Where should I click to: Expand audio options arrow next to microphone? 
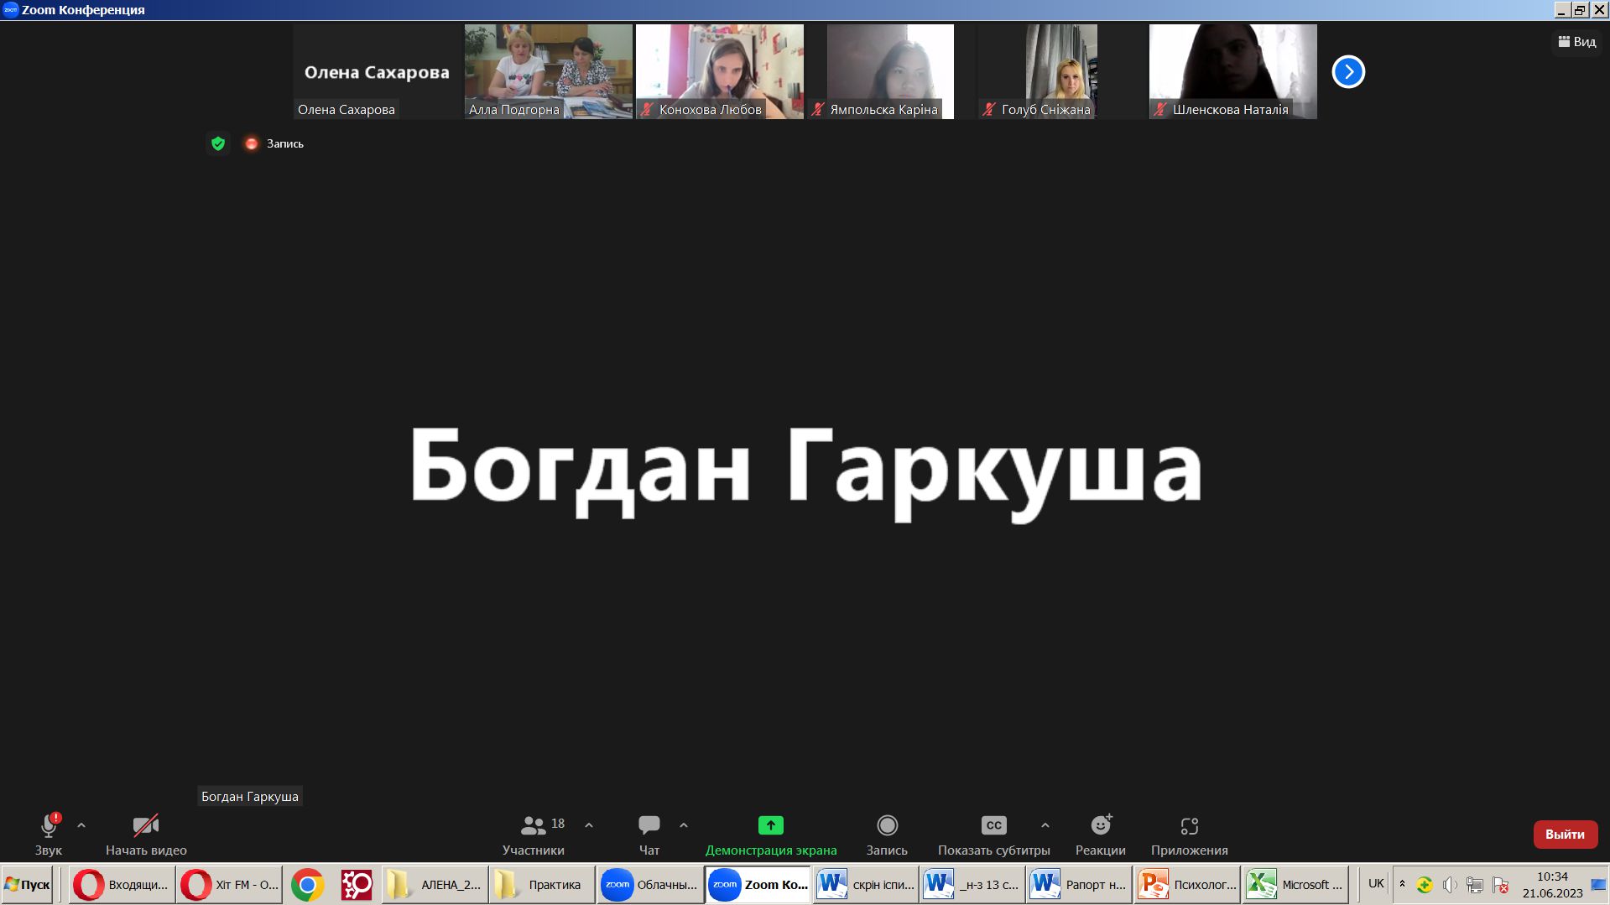coord(81,825)
